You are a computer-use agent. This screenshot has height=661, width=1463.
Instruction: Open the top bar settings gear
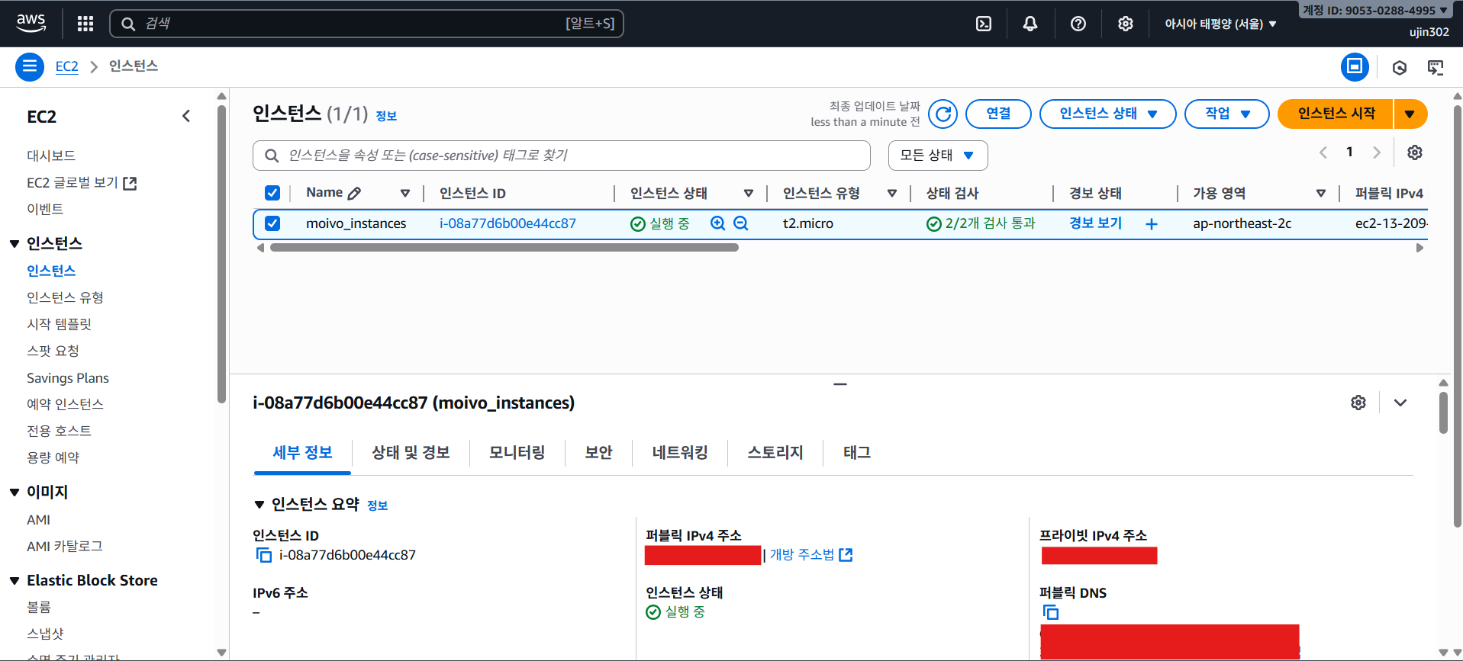coord(1126,24)
